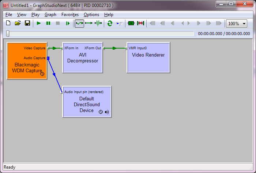Click the single left arrow seek icon
256x173 pixels.
click(182, 23)
